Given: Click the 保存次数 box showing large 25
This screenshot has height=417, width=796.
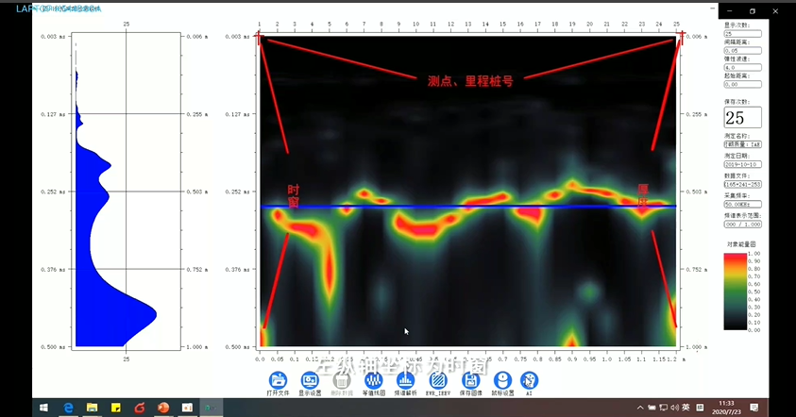Looking at the screenshot, I should coord(736,118).
